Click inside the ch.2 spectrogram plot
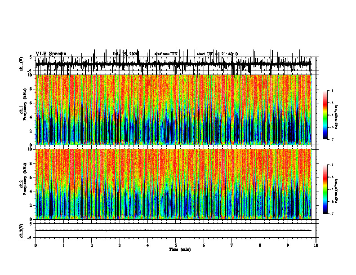The image size is (356, 275). (174, 184)
